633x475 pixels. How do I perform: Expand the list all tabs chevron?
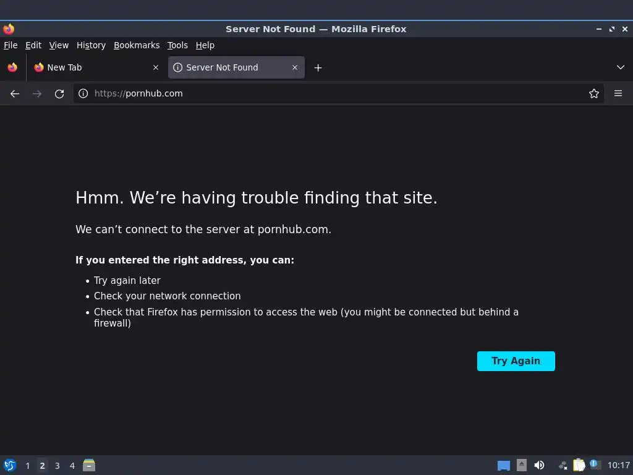[x=621, y=67]
